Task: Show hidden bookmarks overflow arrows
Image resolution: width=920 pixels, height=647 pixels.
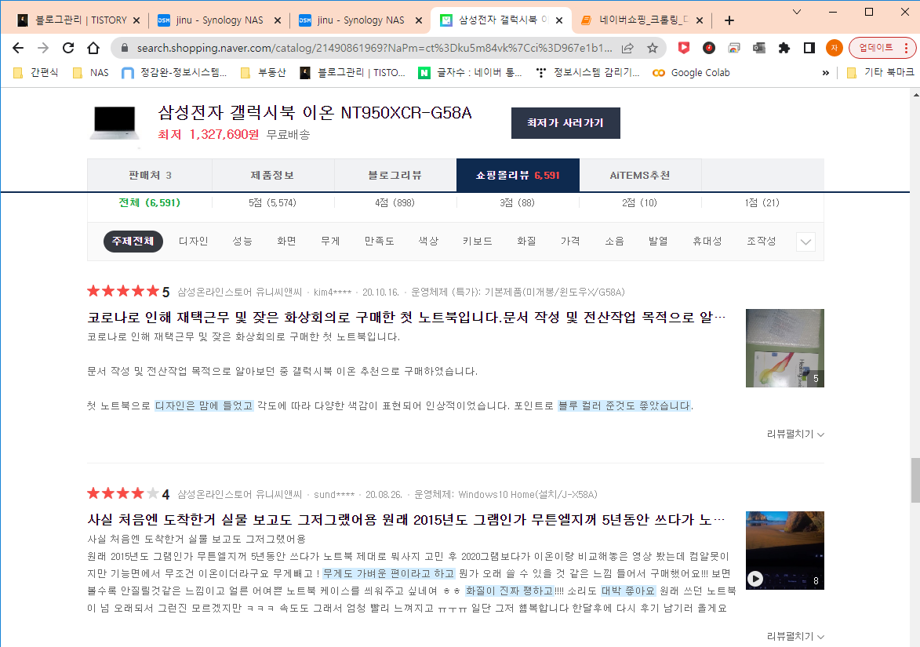Action: 826,73
